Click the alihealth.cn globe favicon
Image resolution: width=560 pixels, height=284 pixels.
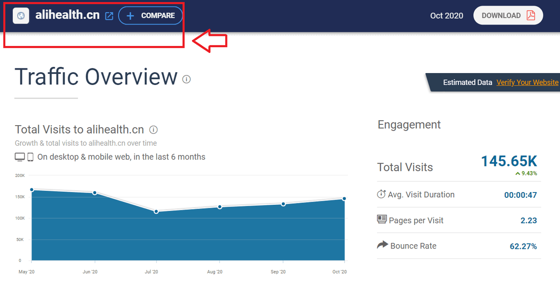[x=21, y=16]
